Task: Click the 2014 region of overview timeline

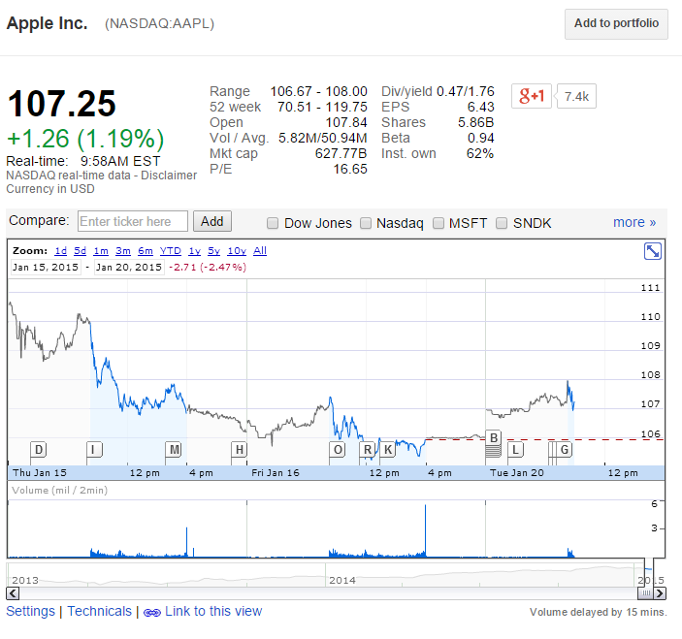Action: coord(342,580)
